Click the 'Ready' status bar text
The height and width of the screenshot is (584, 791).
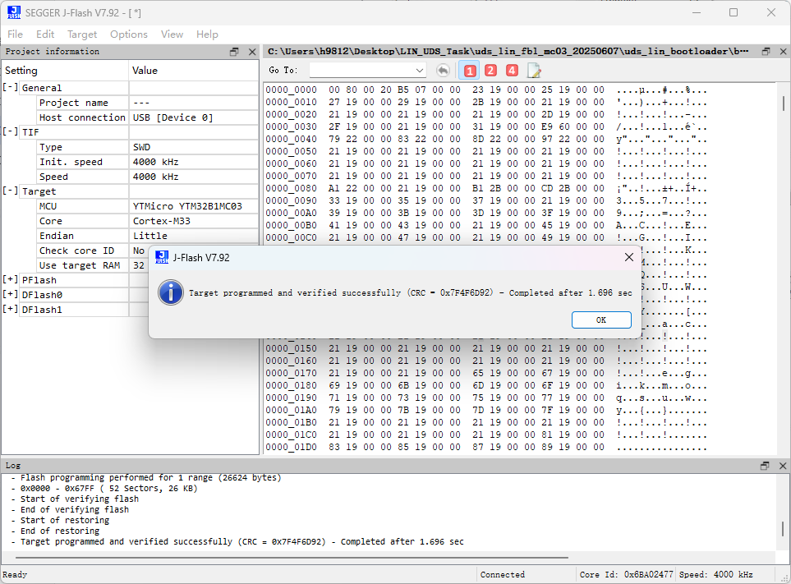point(15,574)
